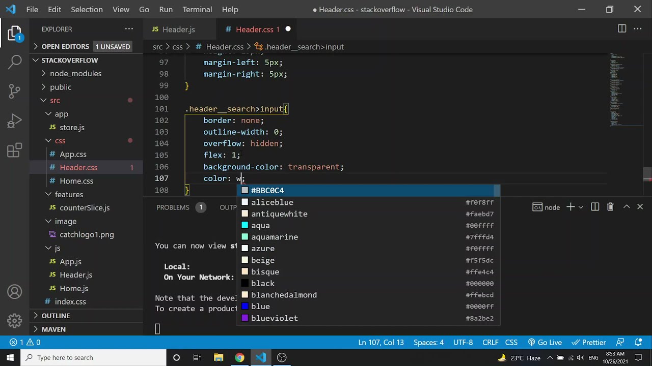Click the CSS language mode status item
This screenshot has width=652, height=366.
pyautogui.click(x=511, y=343)
